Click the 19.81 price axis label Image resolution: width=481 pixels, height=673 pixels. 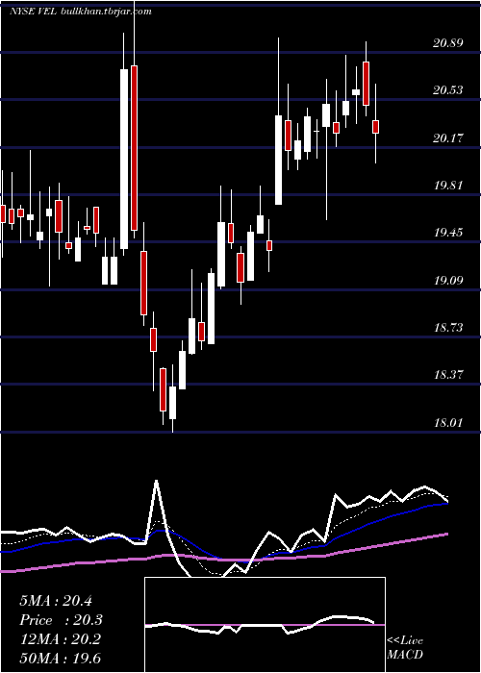448,186
